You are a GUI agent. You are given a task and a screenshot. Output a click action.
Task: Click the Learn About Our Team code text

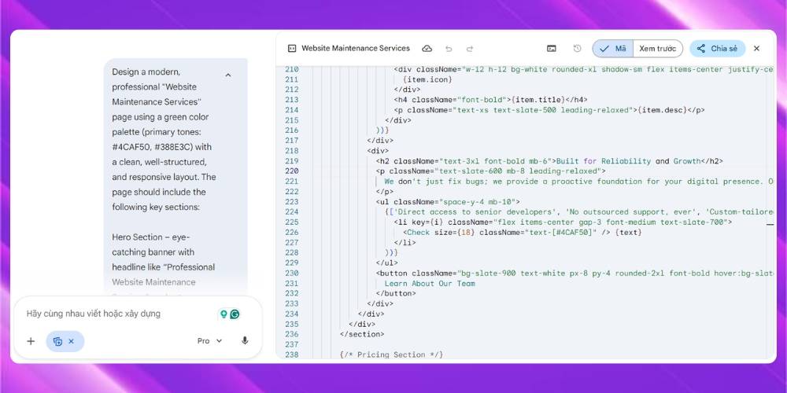coord(430,284)
